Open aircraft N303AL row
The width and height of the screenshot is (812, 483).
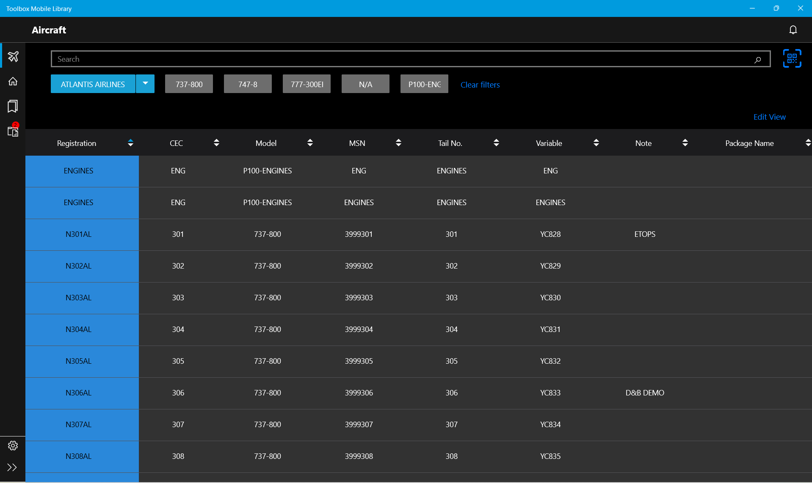419,298
